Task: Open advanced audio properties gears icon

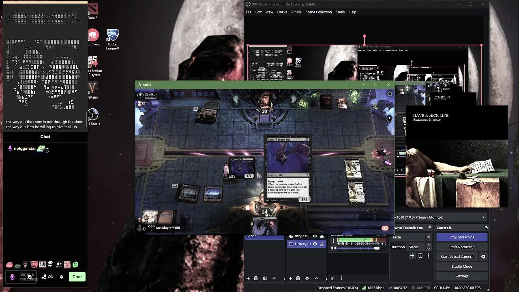Action: (x=332, y=278)
